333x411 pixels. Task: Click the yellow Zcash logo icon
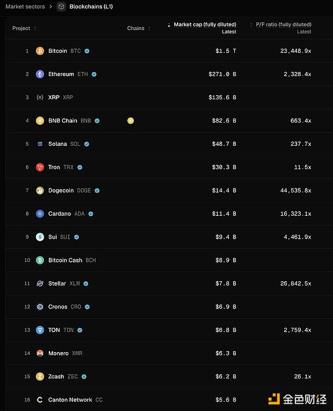pyautogui.click(x=40, y=377)
